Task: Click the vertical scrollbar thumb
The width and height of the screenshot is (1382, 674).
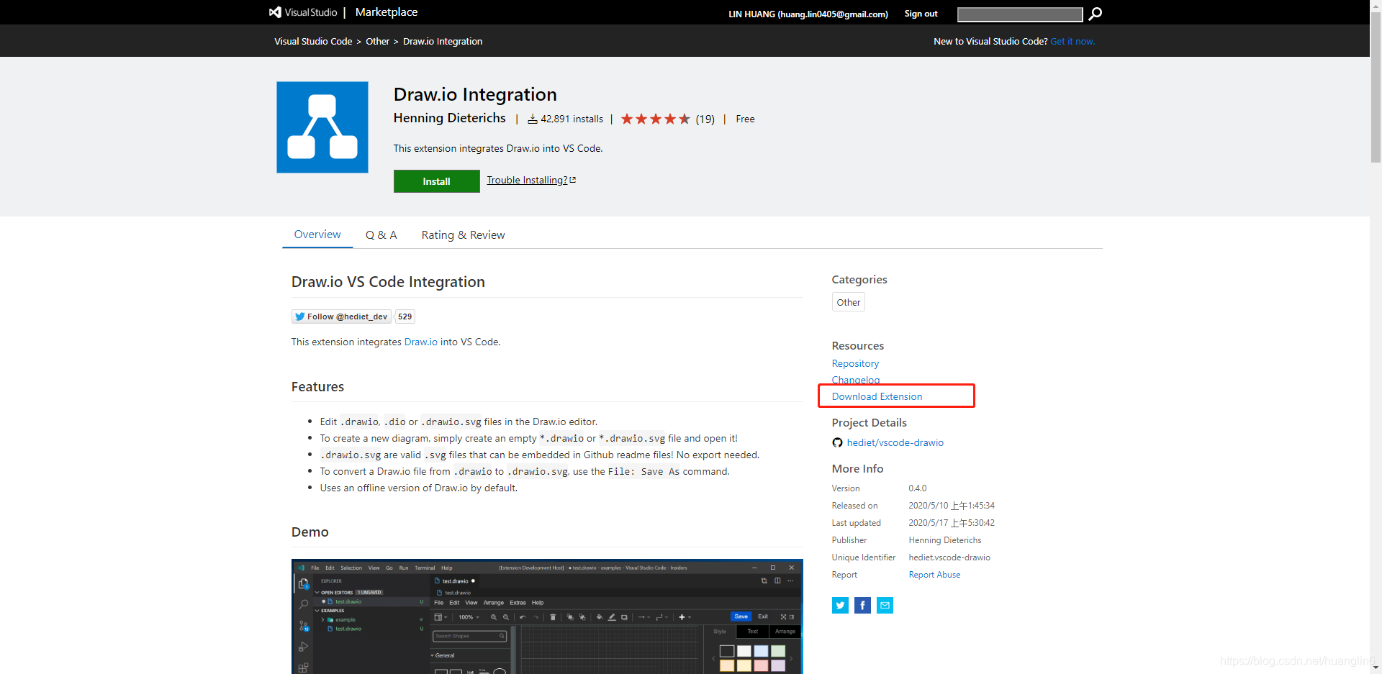Action: click(1376, 88)
